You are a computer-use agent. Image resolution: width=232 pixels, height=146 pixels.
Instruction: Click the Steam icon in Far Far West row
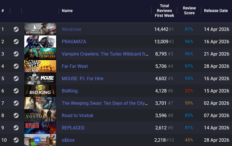16,66
